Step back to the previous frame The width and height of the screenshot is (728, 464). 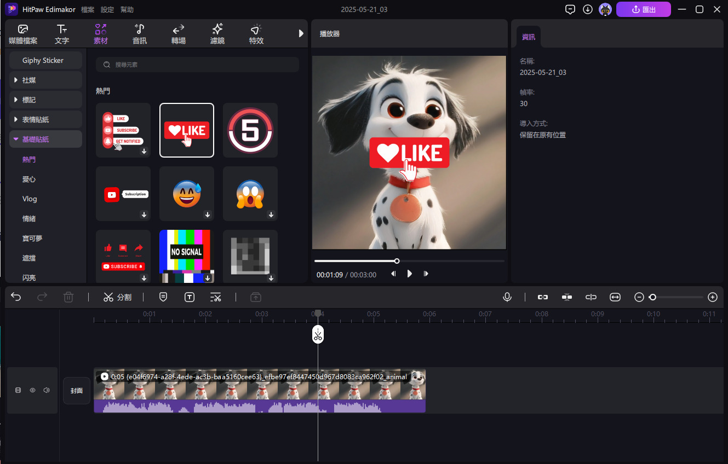[393, 274]
